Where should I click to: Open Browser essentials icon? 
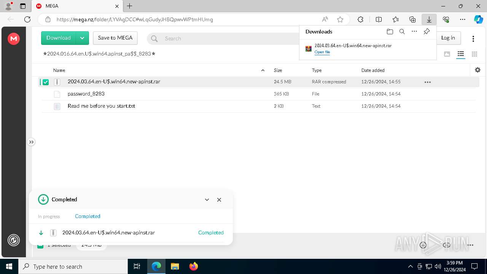[x=446, y=19]
